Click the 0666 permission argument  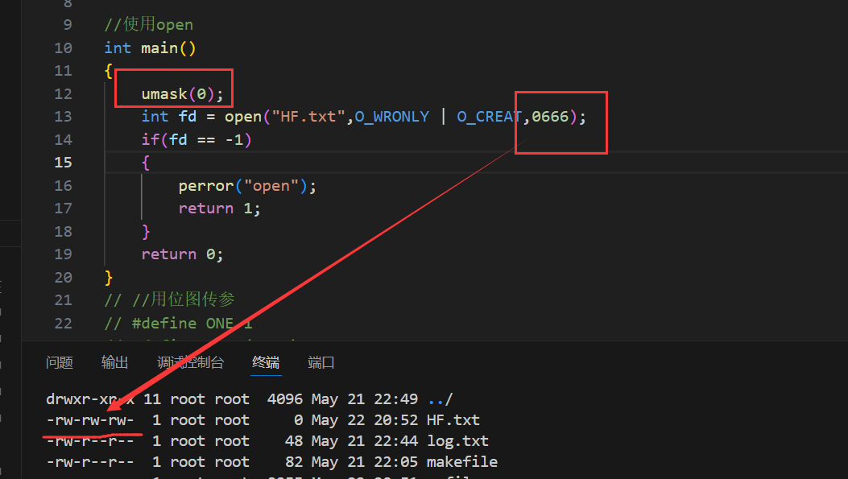coord(550,117)
